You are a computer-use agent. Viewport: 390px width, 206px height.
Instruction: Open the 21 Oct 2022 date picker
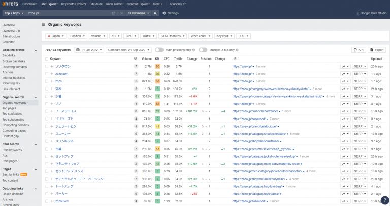tap(89, 50)
